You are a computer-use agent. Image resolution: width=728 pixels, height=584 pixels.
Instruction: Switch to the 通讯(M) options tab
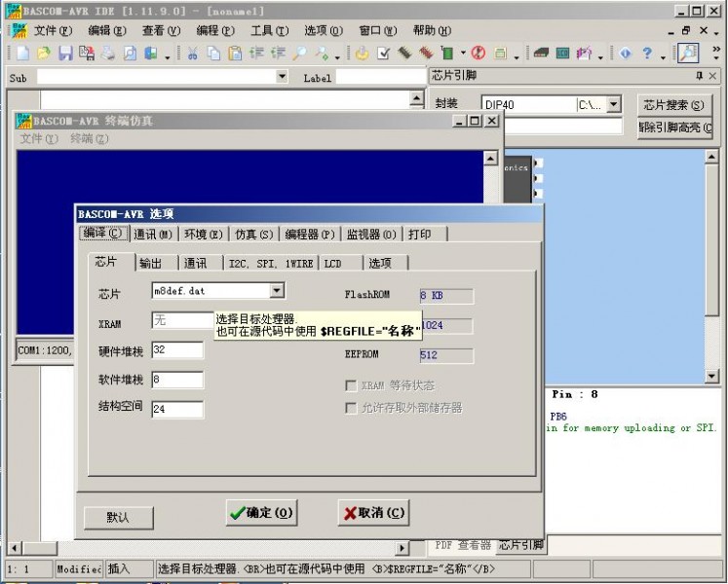(153, 235)
